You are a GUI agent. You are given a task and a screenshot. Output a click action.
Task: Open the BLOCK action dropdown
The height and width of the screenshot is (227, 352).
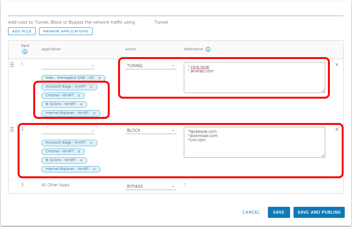151,130
